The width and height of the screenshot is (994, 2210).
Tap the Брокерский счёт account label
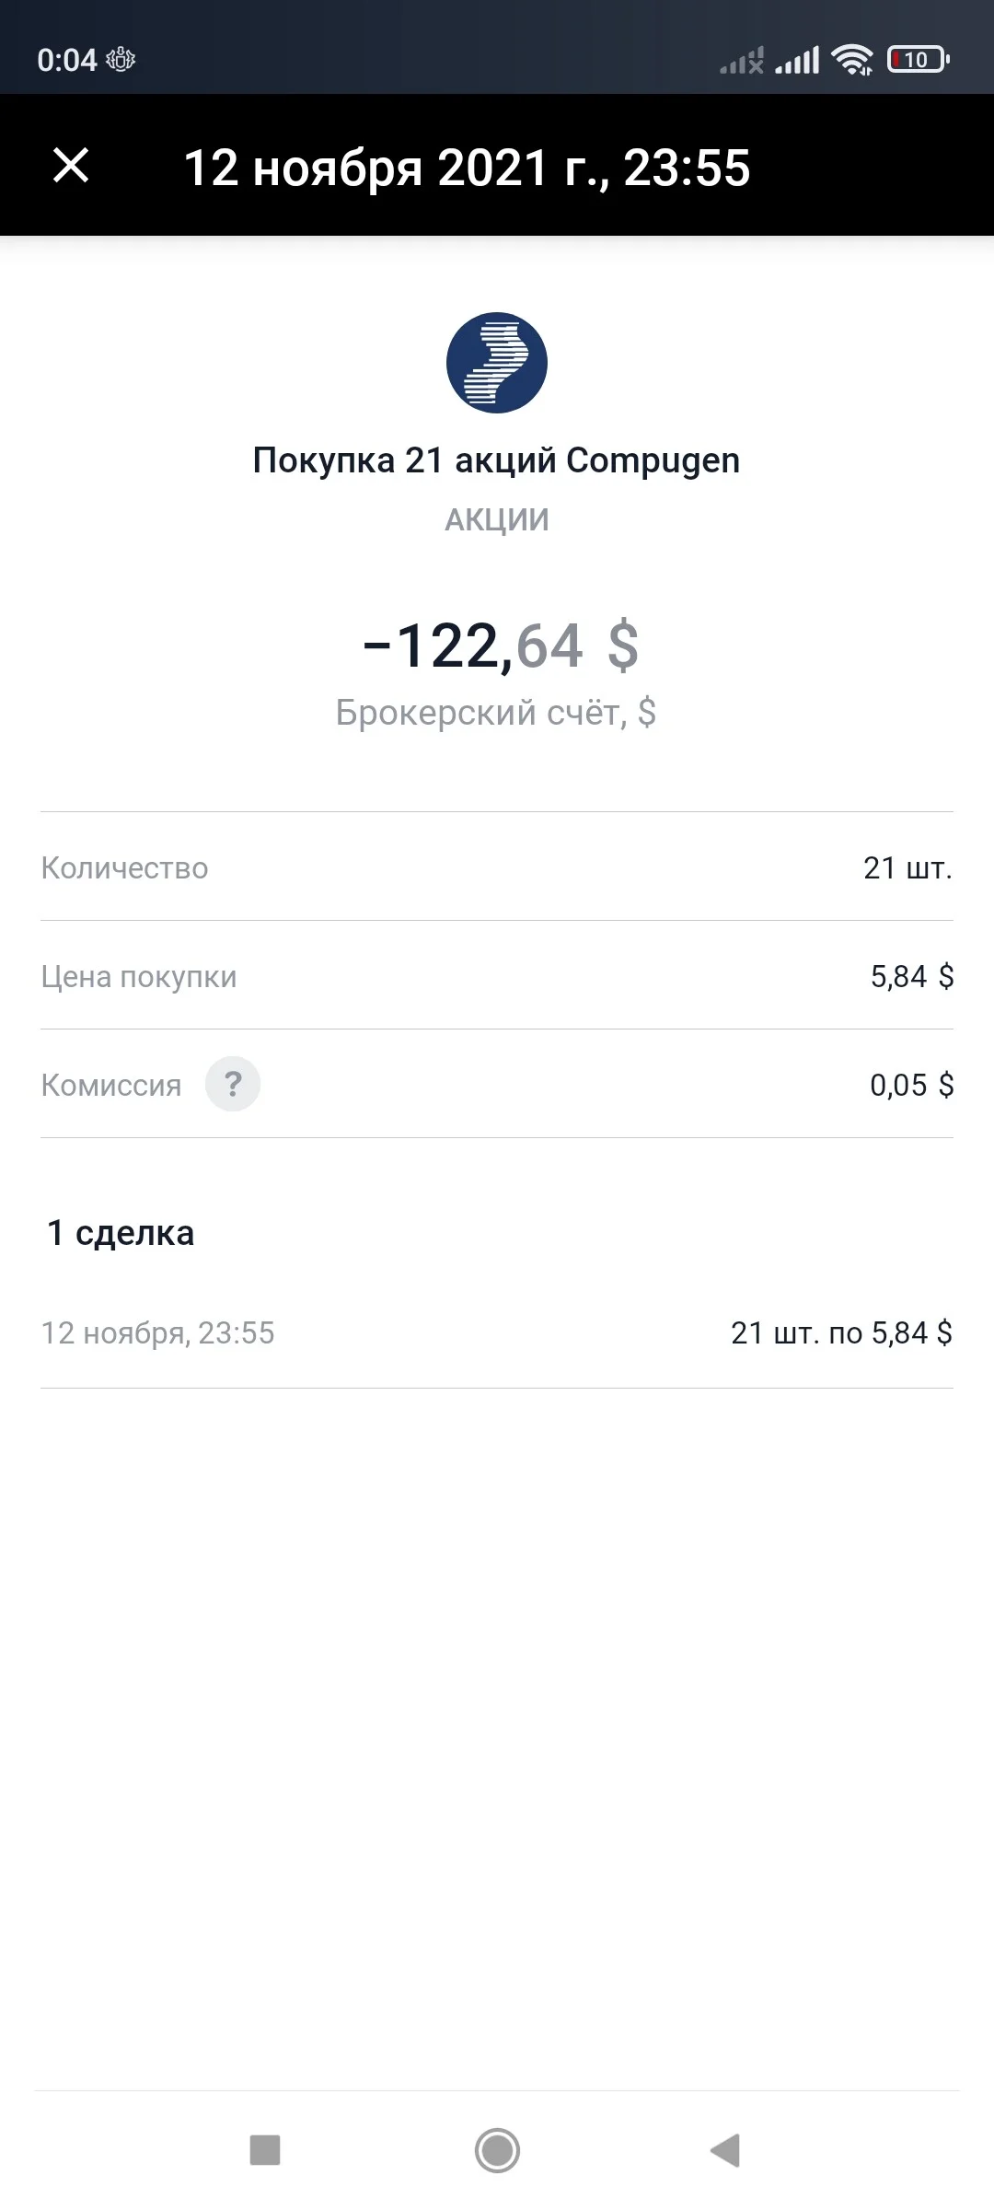tap(496, 712)
